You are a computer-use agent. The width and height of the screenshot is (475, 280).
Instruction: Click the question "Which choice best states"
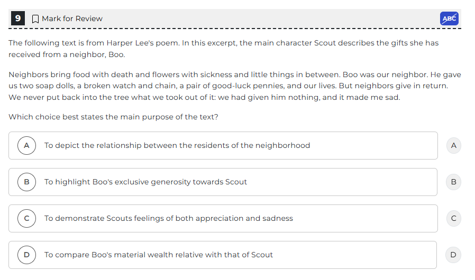click(113, 117)
